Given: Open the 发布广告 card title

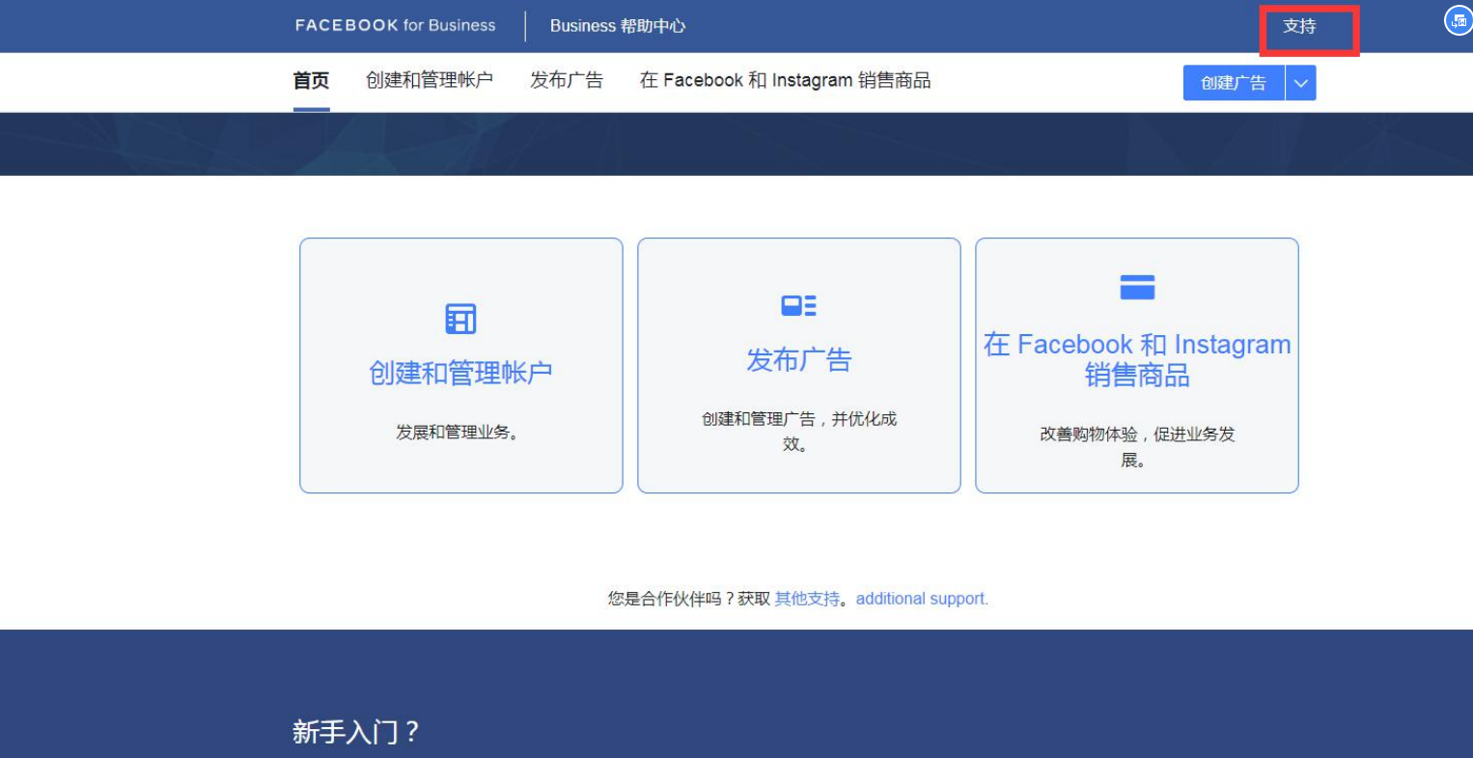Looking at the screenshot, I should tap(799, 360).
